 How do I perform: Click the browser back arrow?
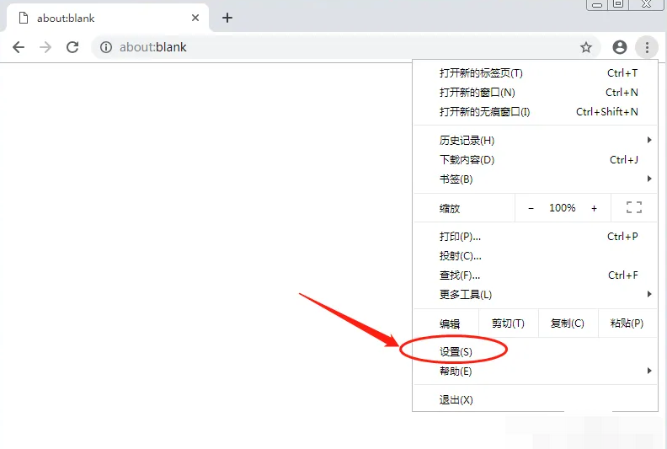(x=19, y=47)
